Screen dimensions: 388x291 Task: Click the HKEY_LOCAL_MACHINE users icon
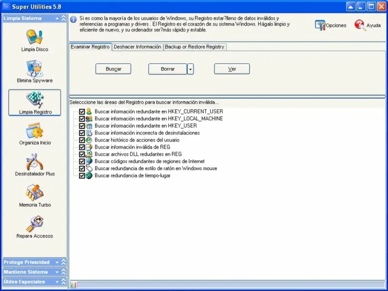click(x=89, y=118)
